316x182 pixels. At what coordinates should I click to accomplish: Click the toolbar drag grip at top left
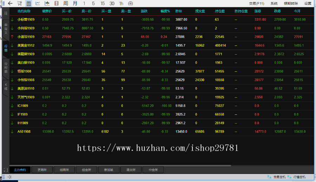(x=4, y=3)
